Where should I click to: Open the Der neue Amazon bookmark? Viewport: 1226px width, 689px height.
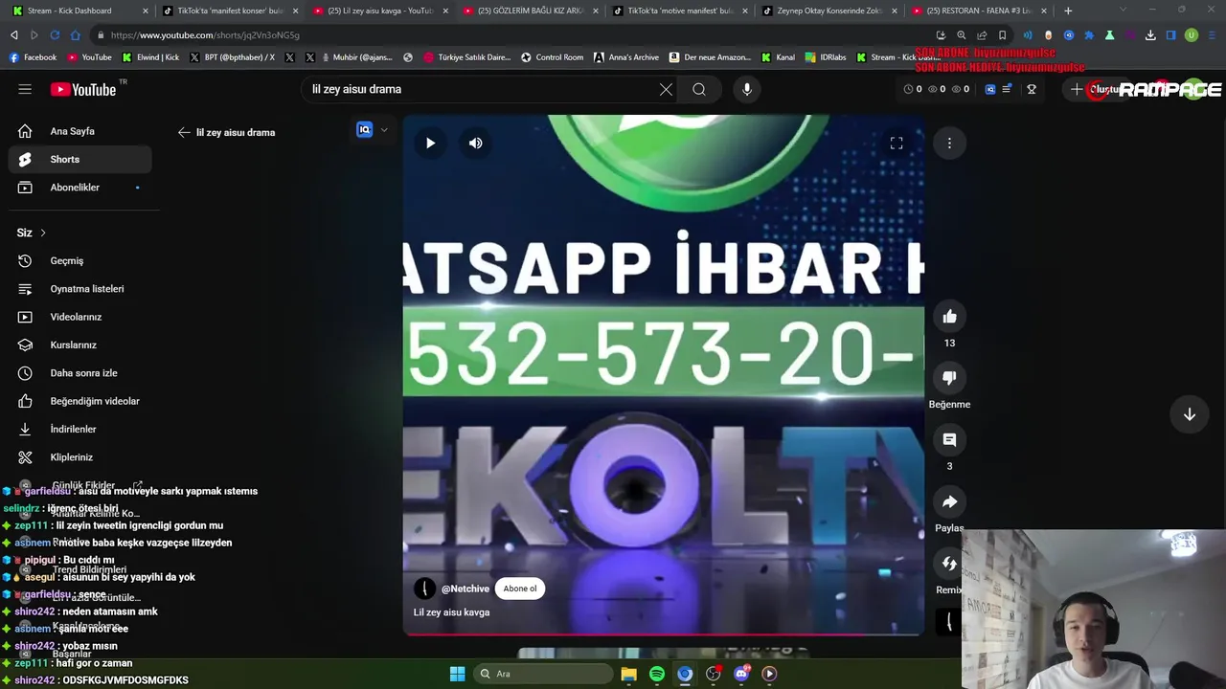[x=710, y=56]
